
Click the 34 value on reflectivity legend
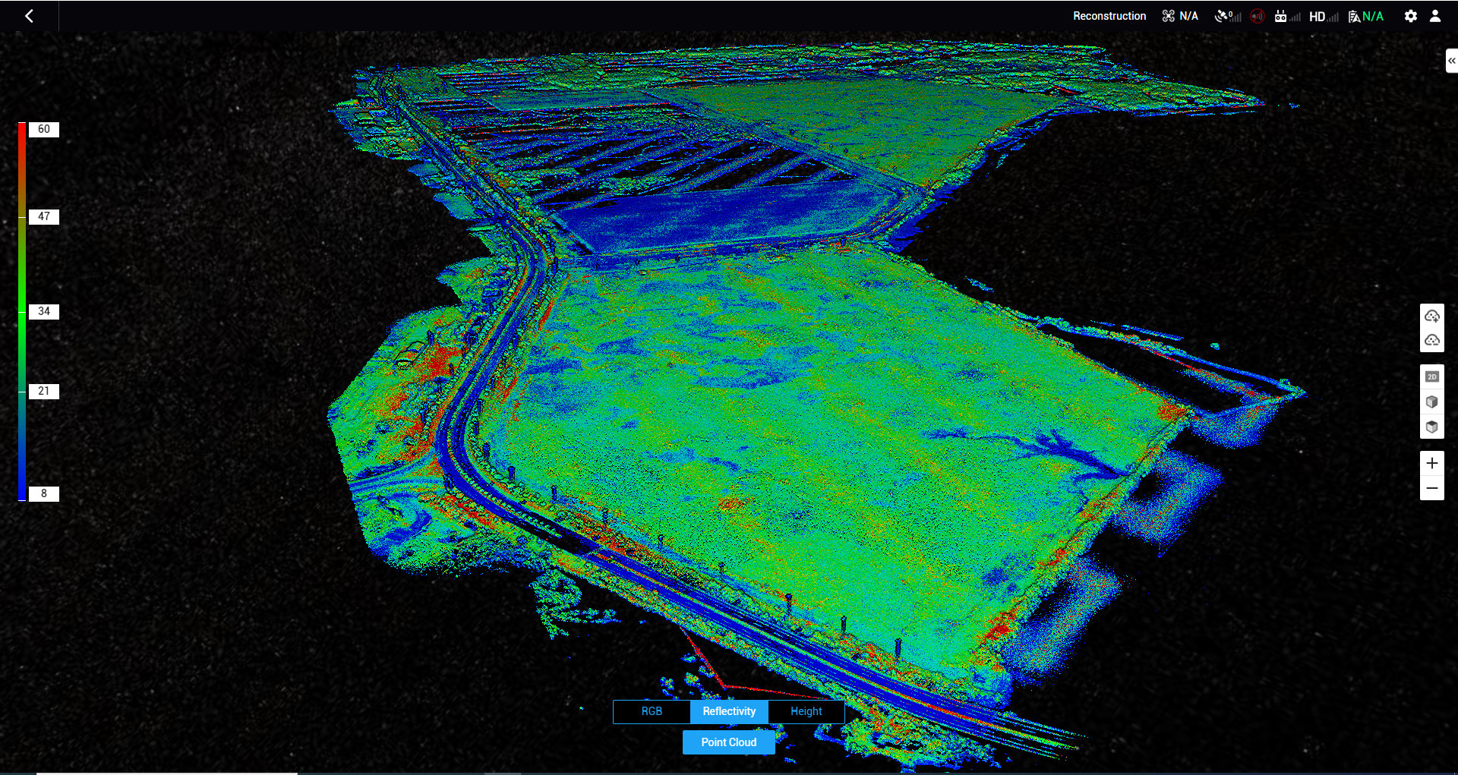click(44, 311)
